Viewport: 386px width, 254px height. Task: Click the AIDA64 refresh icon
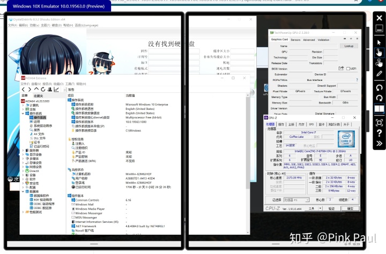point(43,89)
